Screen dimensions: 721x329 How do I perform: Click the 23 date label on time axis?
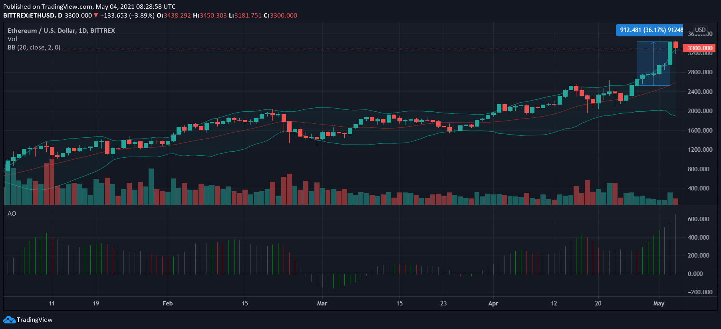coord(443,303)
